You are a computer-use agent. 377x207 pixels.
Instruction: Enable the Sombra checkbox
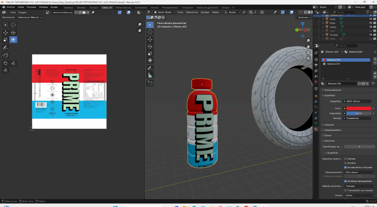(x=345, y=163)
